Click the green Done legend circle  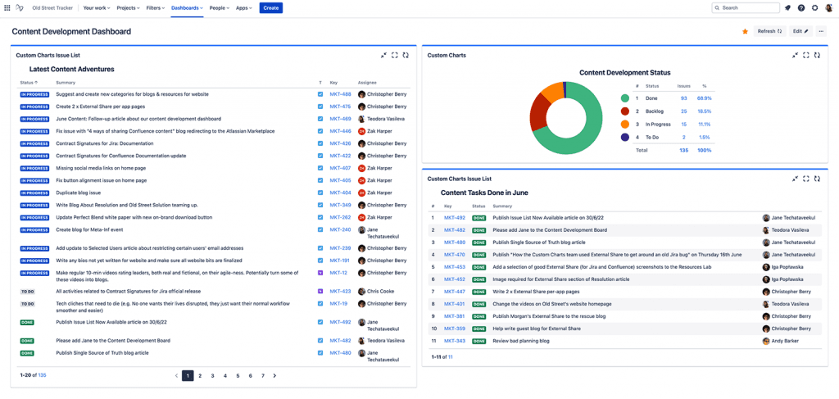(625, 98)
